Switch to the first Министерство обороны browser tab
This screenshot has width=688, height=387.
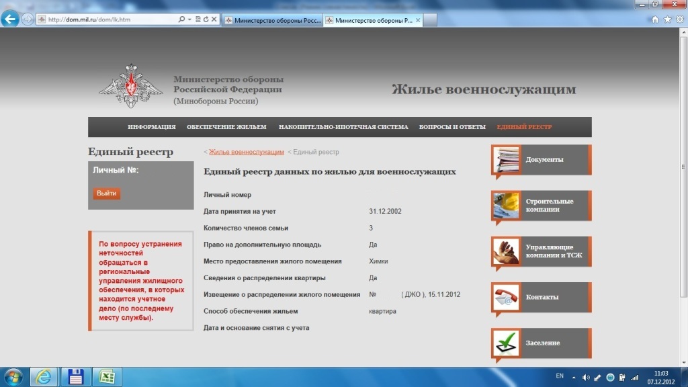(272, 20)
